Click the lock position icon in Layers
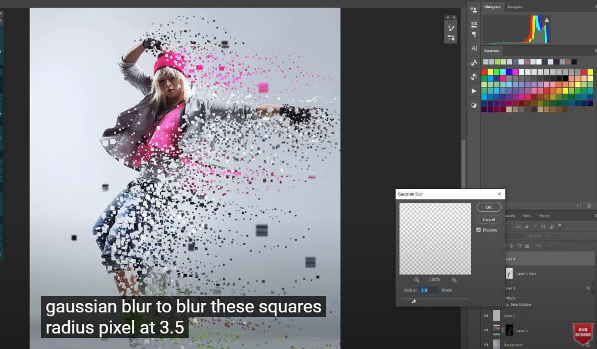This screenshot has width=597, height=349. [x=512, y=246]
